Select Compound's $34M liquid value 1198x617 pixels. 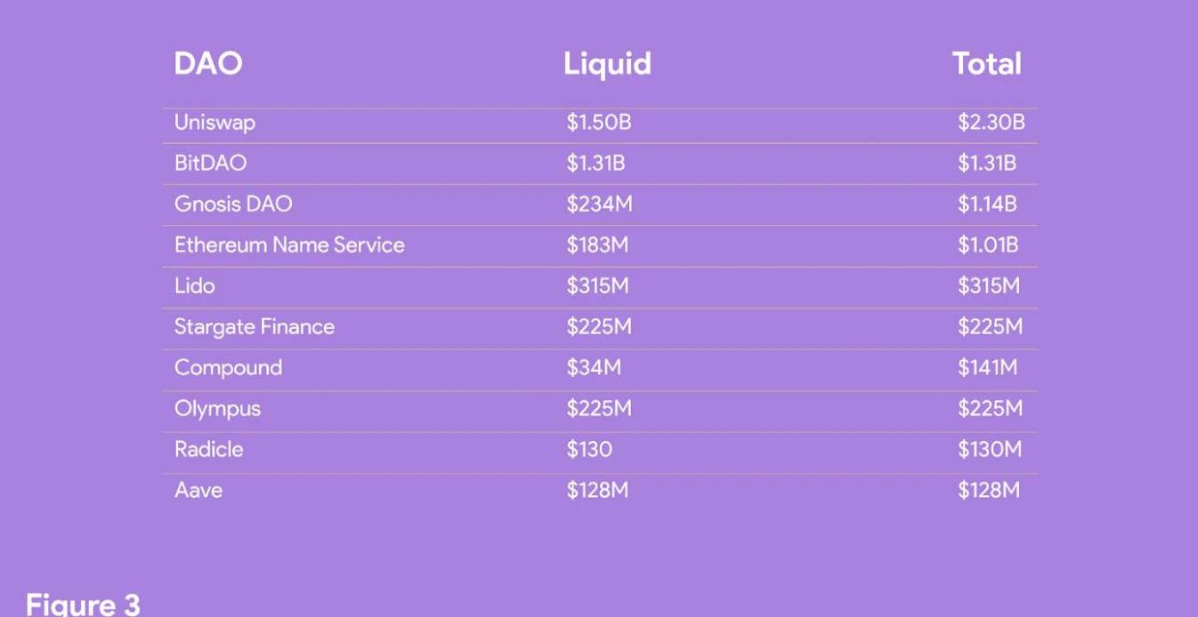click(594, 368)
